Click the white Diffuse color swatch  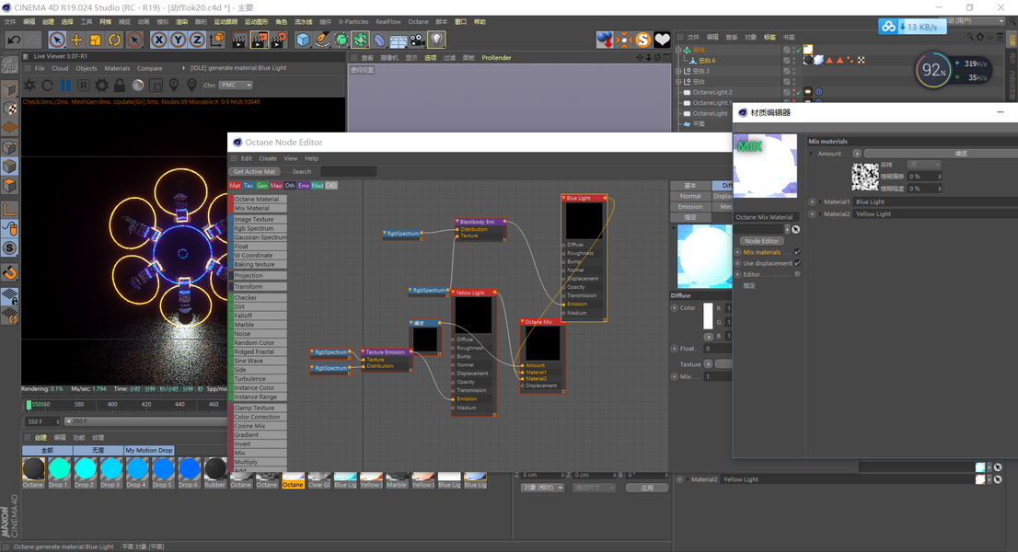[x=709, y=316]
